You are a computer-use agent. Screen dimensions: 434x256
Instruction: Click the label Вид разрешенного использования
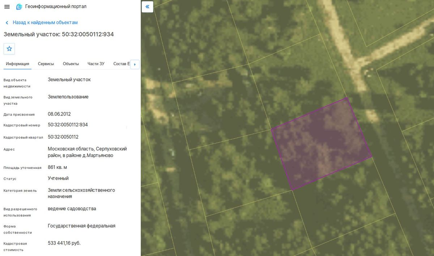(20, 212)
